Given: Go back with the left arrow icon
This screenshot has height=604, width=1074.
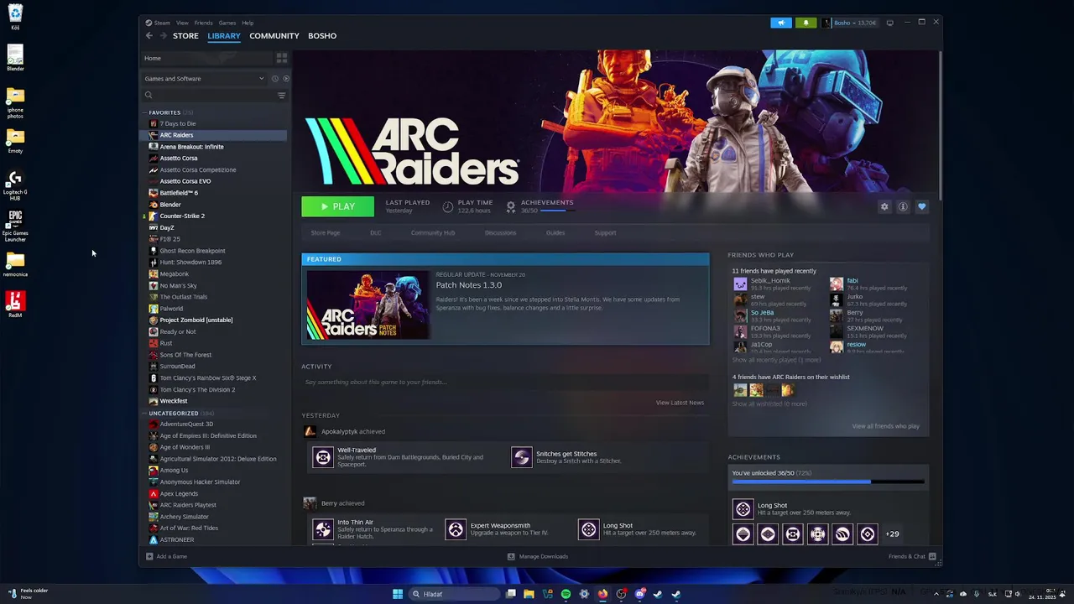Looking at the screenshot, I should tap(149, 36).
